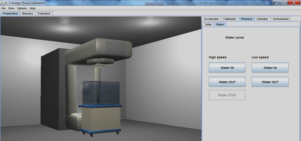301x141 pixels.
Task: Select the Accelerator settings tab
Action: point(212,19)
